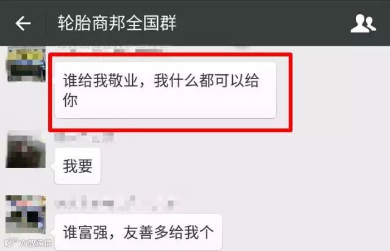
Task: Click the watermark logo at bottom-left corner
Action: pyautogui.click(x=28, y=242)
